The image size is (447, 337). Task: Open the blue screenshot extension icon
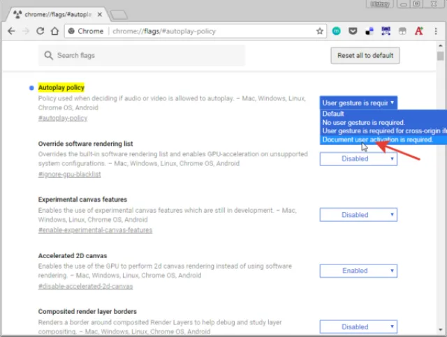coord(386,31)
